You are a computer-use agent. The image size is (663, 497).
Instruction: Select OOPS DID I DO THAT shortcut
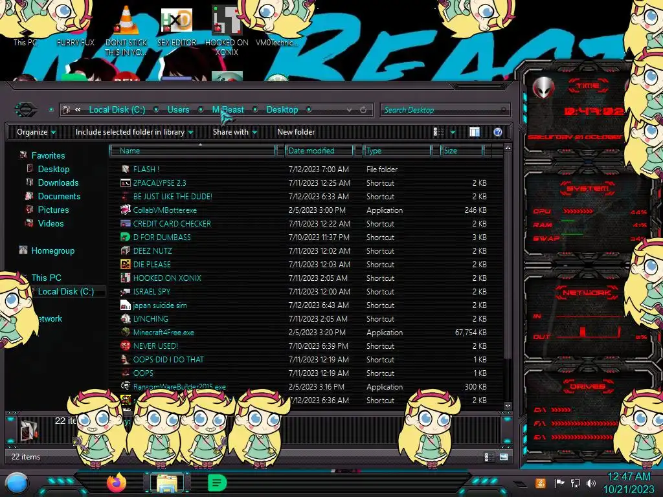click(x=168, y=359)
